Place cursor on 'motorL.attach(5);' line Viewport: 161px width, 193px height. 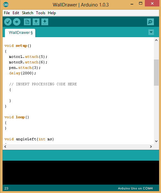click(28, 57)
